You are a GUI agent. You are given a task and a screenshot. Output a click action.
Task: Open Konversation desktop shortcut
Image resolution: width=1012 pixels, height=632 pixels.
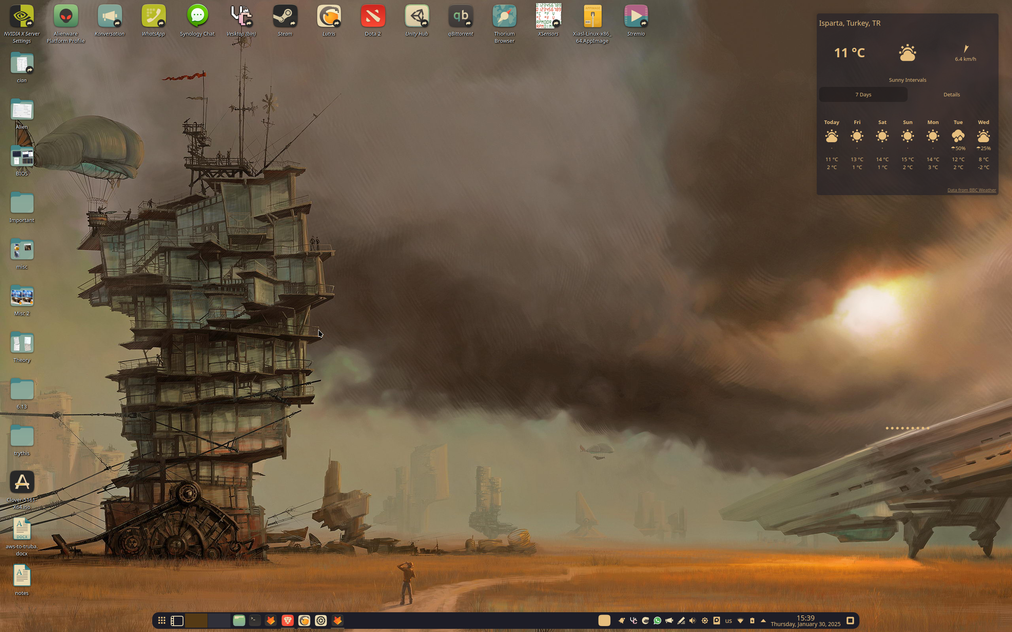pos(110,21)
